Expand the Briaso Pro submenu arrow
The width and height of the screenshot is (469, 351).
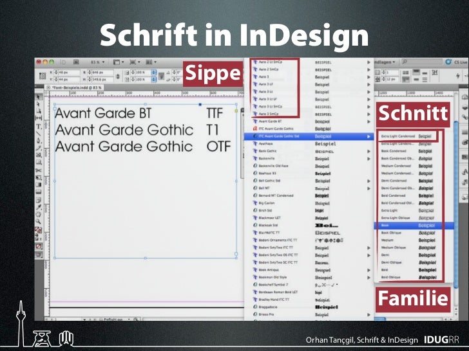tap(368, 314)
